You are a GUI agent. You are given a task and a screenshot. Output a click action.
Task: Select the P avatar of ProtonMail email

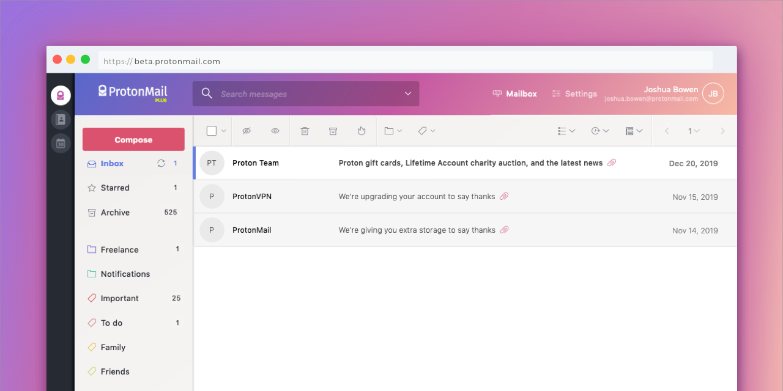tap(212, 230)
